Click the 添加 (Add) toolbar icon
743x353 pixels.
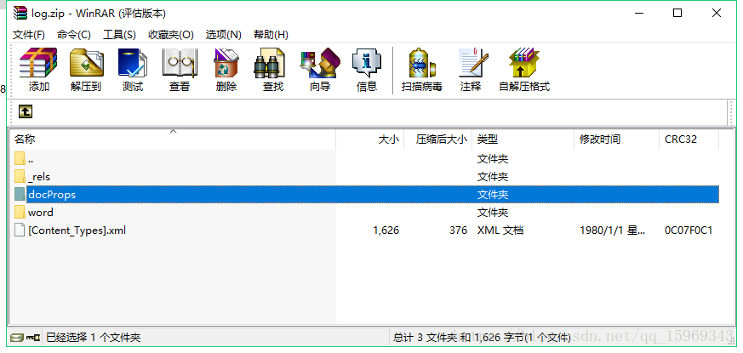38,63
